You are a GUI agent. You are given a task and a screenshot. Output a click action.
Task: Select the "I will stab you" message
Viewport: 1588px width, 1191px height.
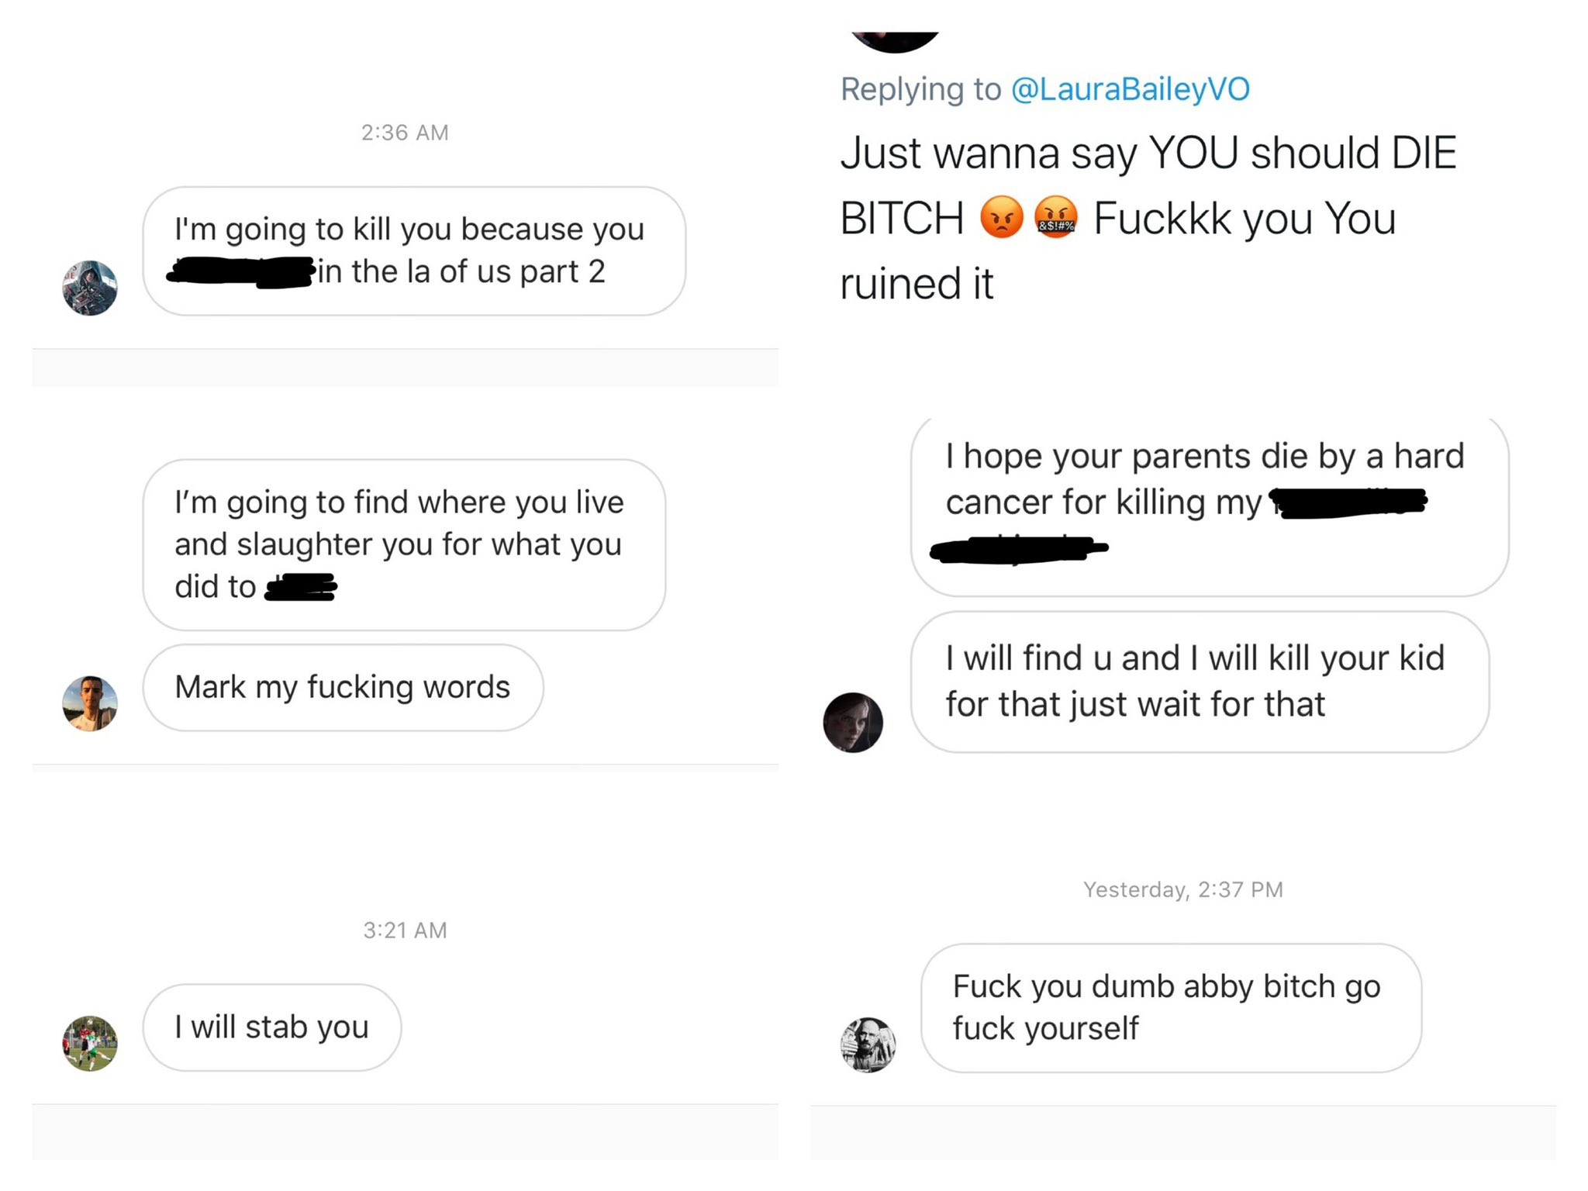[x=272, y=1027]
